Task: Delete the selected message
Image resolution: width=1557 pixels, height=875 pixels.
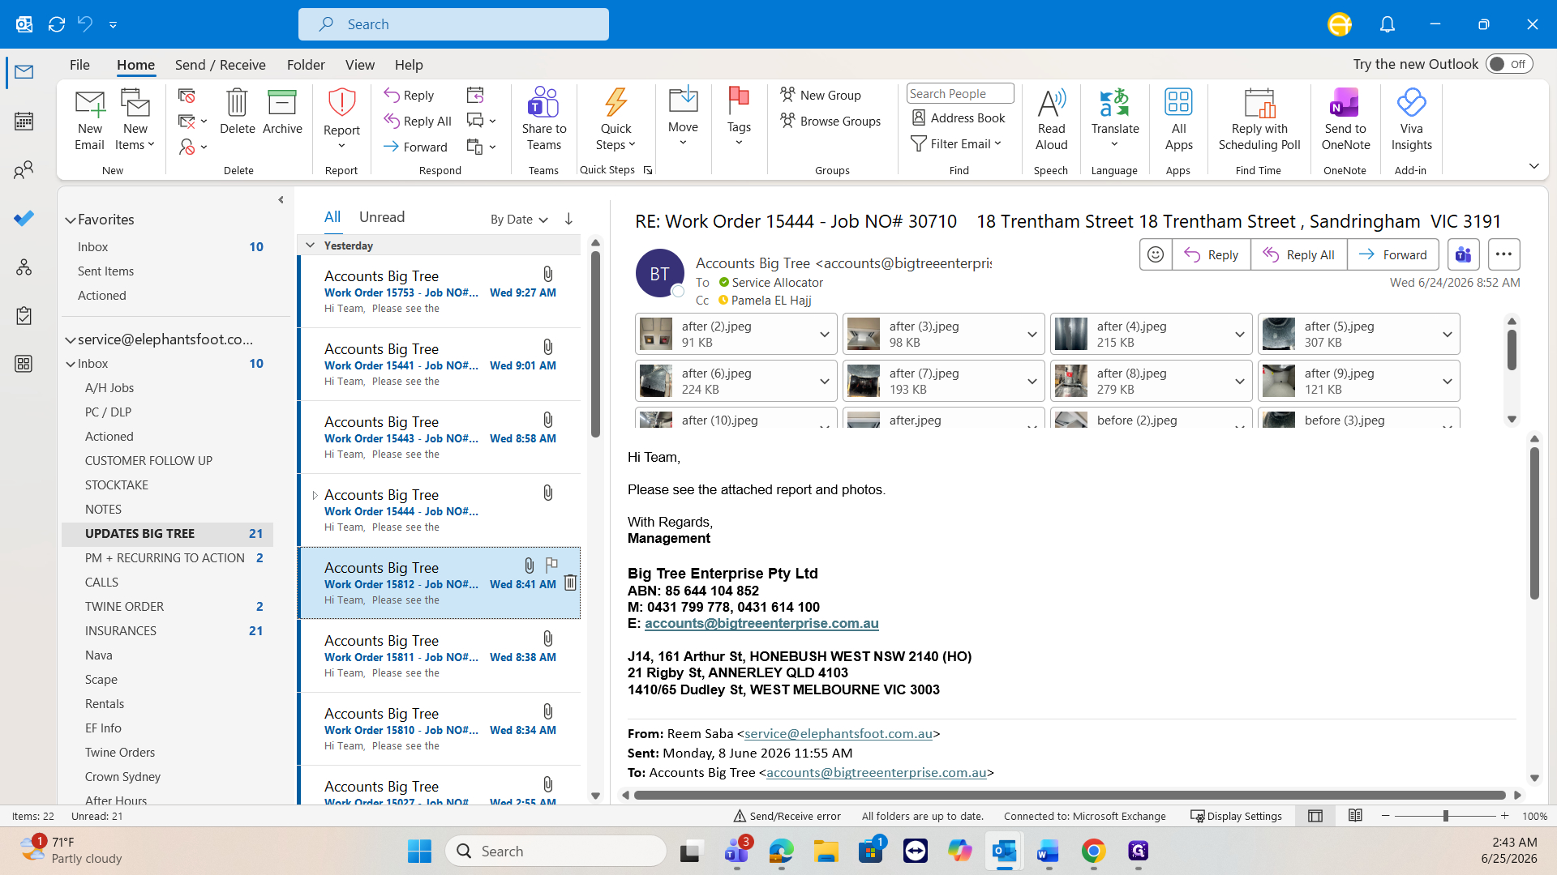Action: coord(237,112)
